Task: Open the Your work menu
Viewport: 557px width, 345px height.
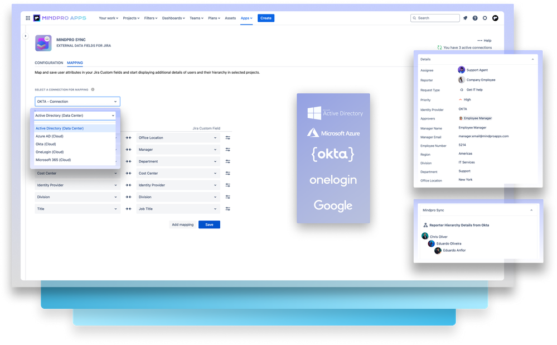Action: click(x=108, y=18)
